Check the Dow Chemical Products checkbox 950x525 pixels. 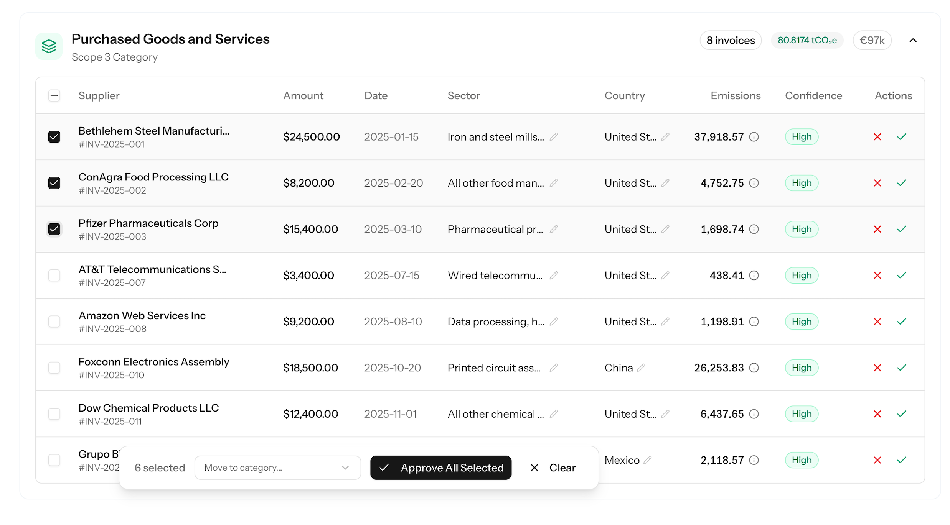pos(54,414)
